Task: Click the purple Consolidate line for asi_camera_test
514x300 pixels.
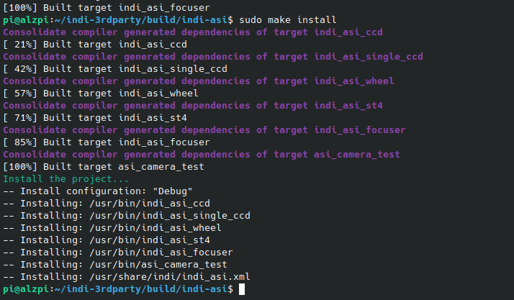Action: 202,154
